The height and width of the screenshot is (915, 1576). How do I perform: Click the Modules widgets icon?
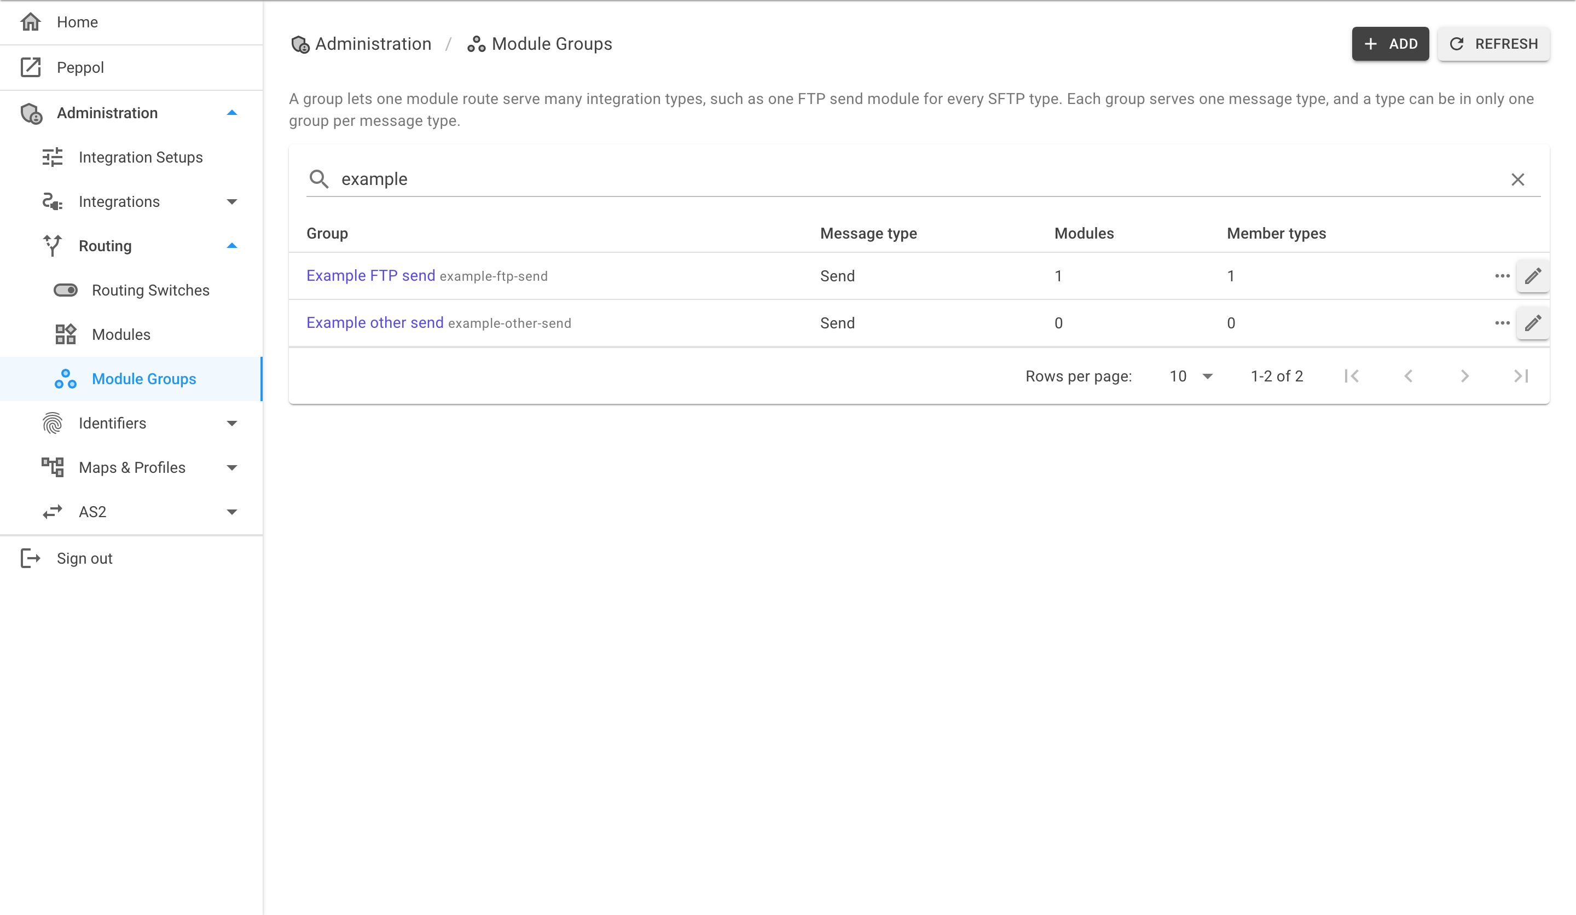coord(66,334)
